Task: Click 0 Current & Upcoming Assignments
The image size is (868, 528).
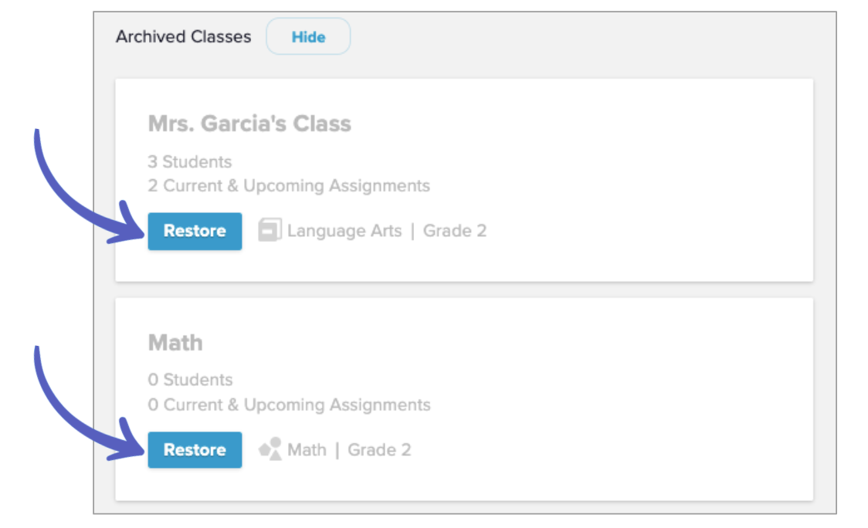Action: (289, 404)
